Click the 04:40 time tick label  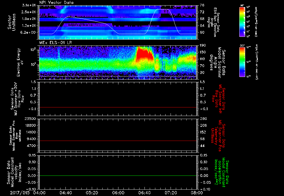[x=66, y=193]
